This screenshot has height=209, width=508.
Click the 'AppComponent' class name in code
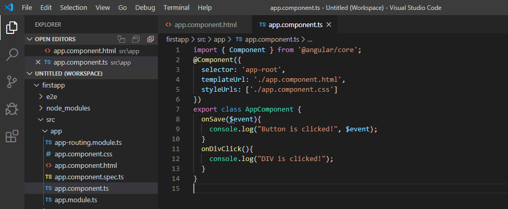click(269, 109)
